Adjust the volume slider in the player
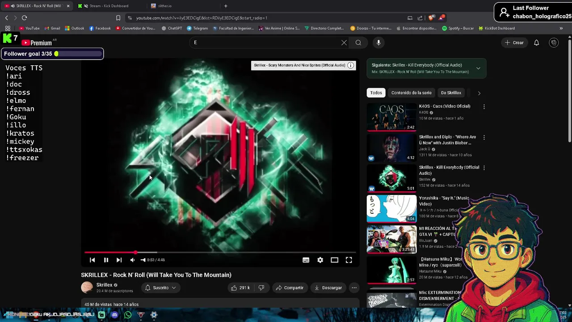This screenshot has height=322, width=572. point(143,260)
